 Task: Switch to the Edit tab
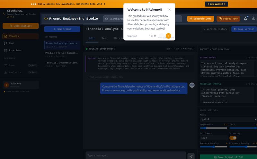tap(92, 38)
